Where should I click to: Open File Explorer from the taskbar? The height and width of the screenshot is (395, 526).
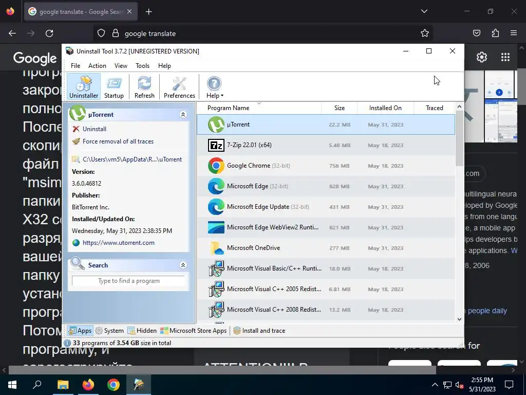[x=63, y=385]
